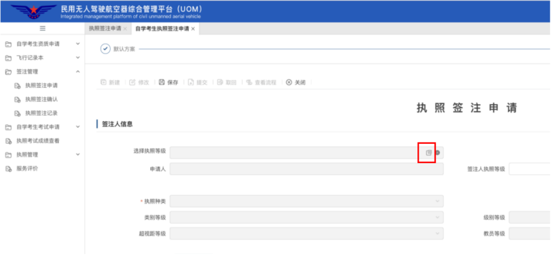
Task: Open 执照签注申请 in sidebar
Action: [41, 86]
